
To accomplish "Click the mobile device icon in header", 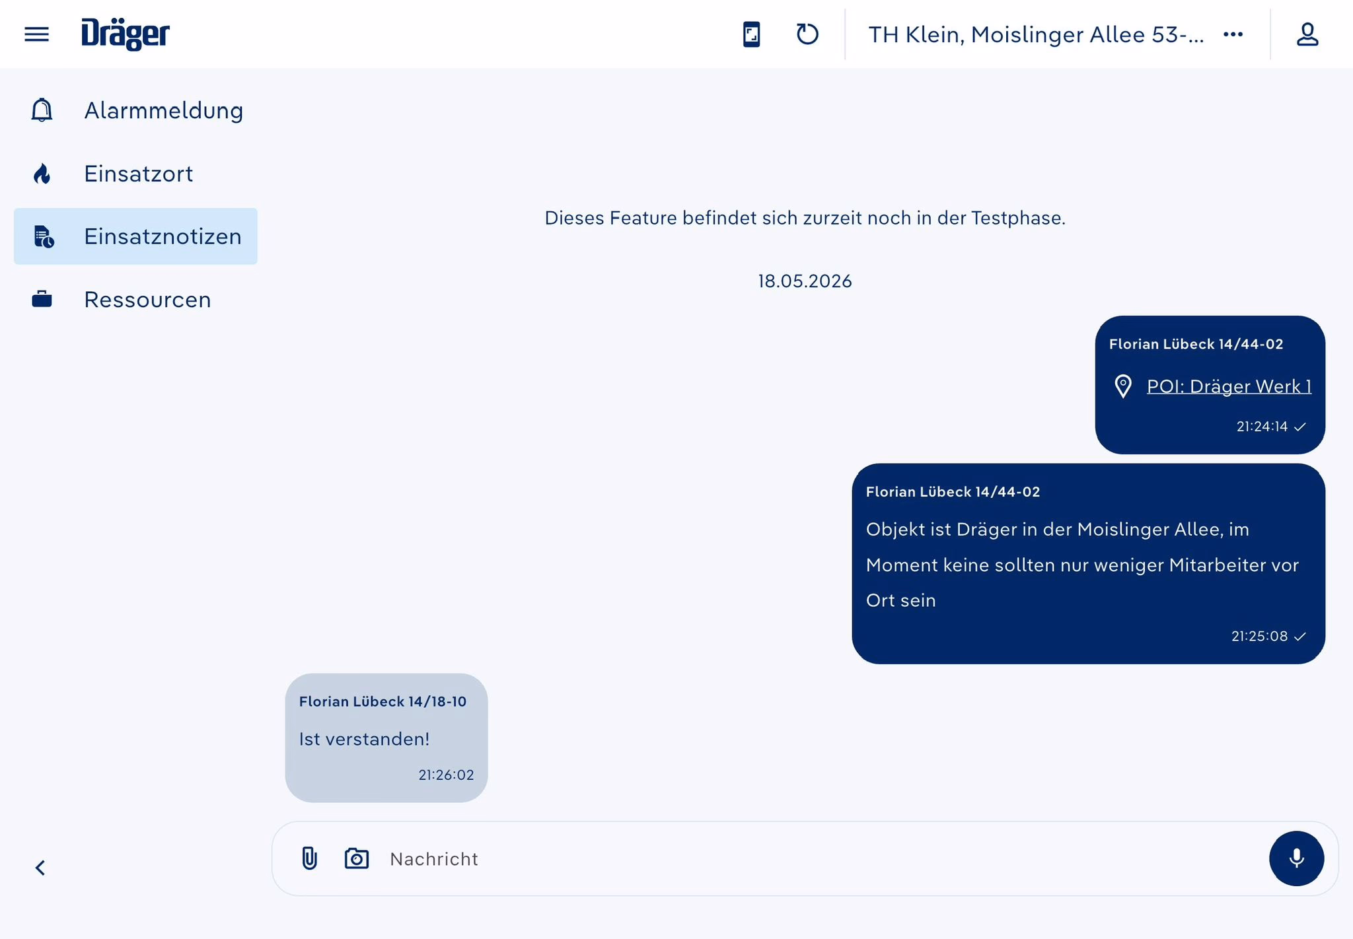I will tap(751, 34).
